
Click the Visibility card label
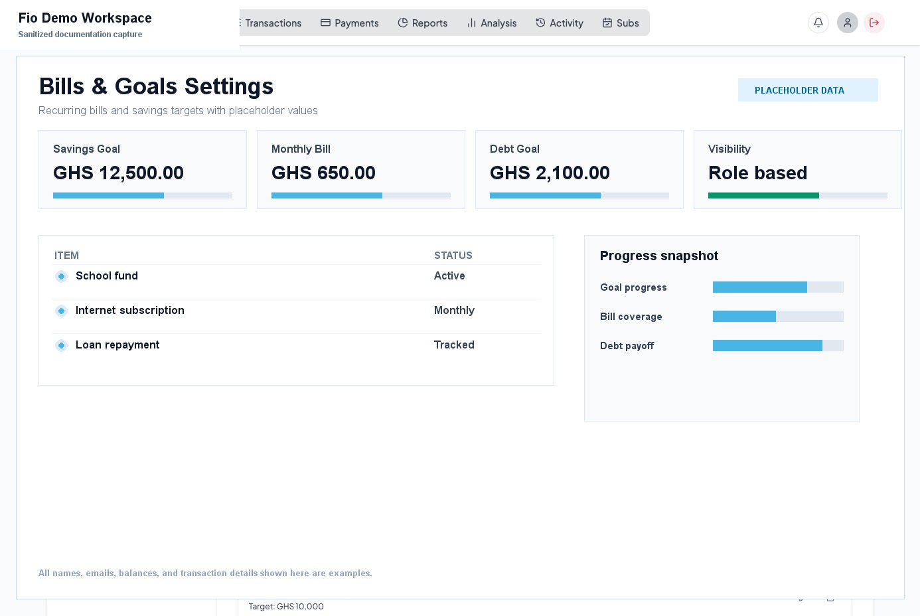coord(729,149)
